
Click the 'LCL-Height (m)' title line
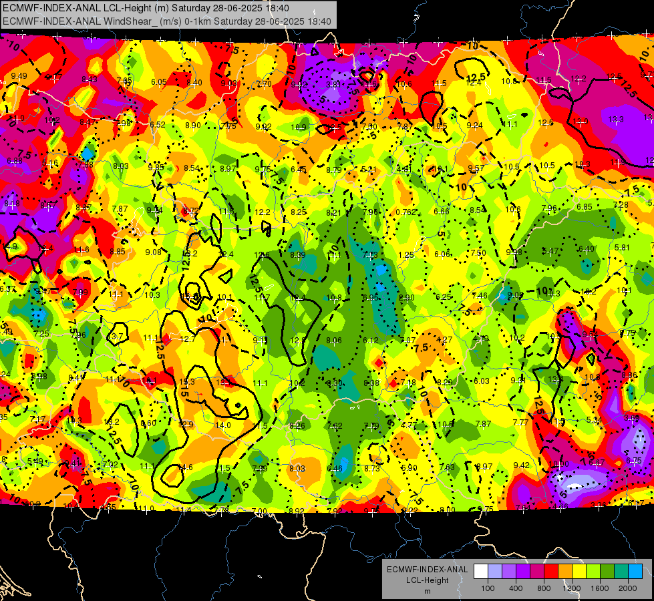pos(146,8)
